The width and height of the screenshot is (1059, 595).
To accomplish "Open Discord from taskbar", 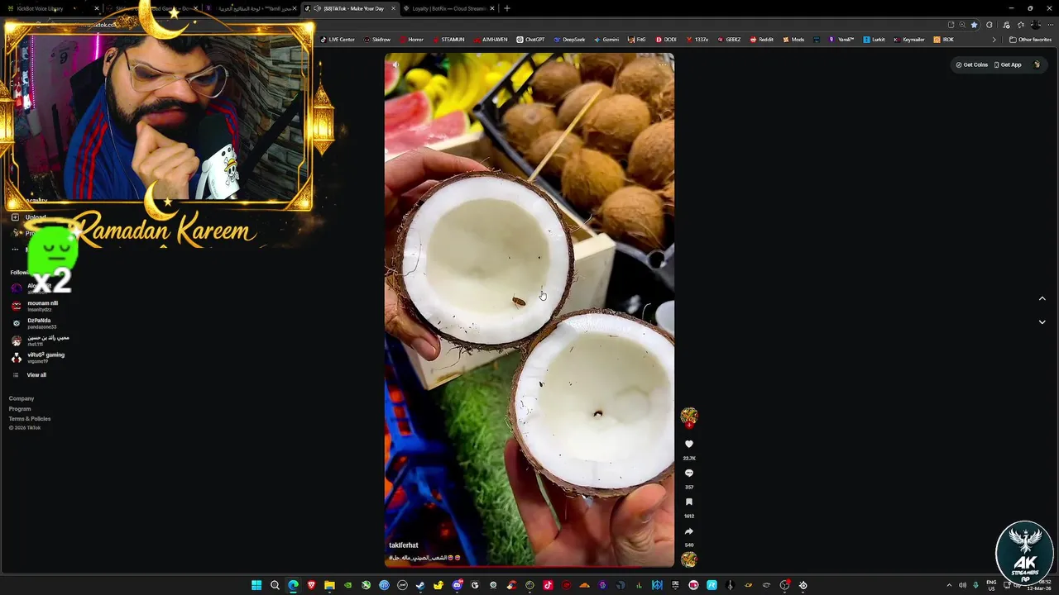I will [457, 585].
